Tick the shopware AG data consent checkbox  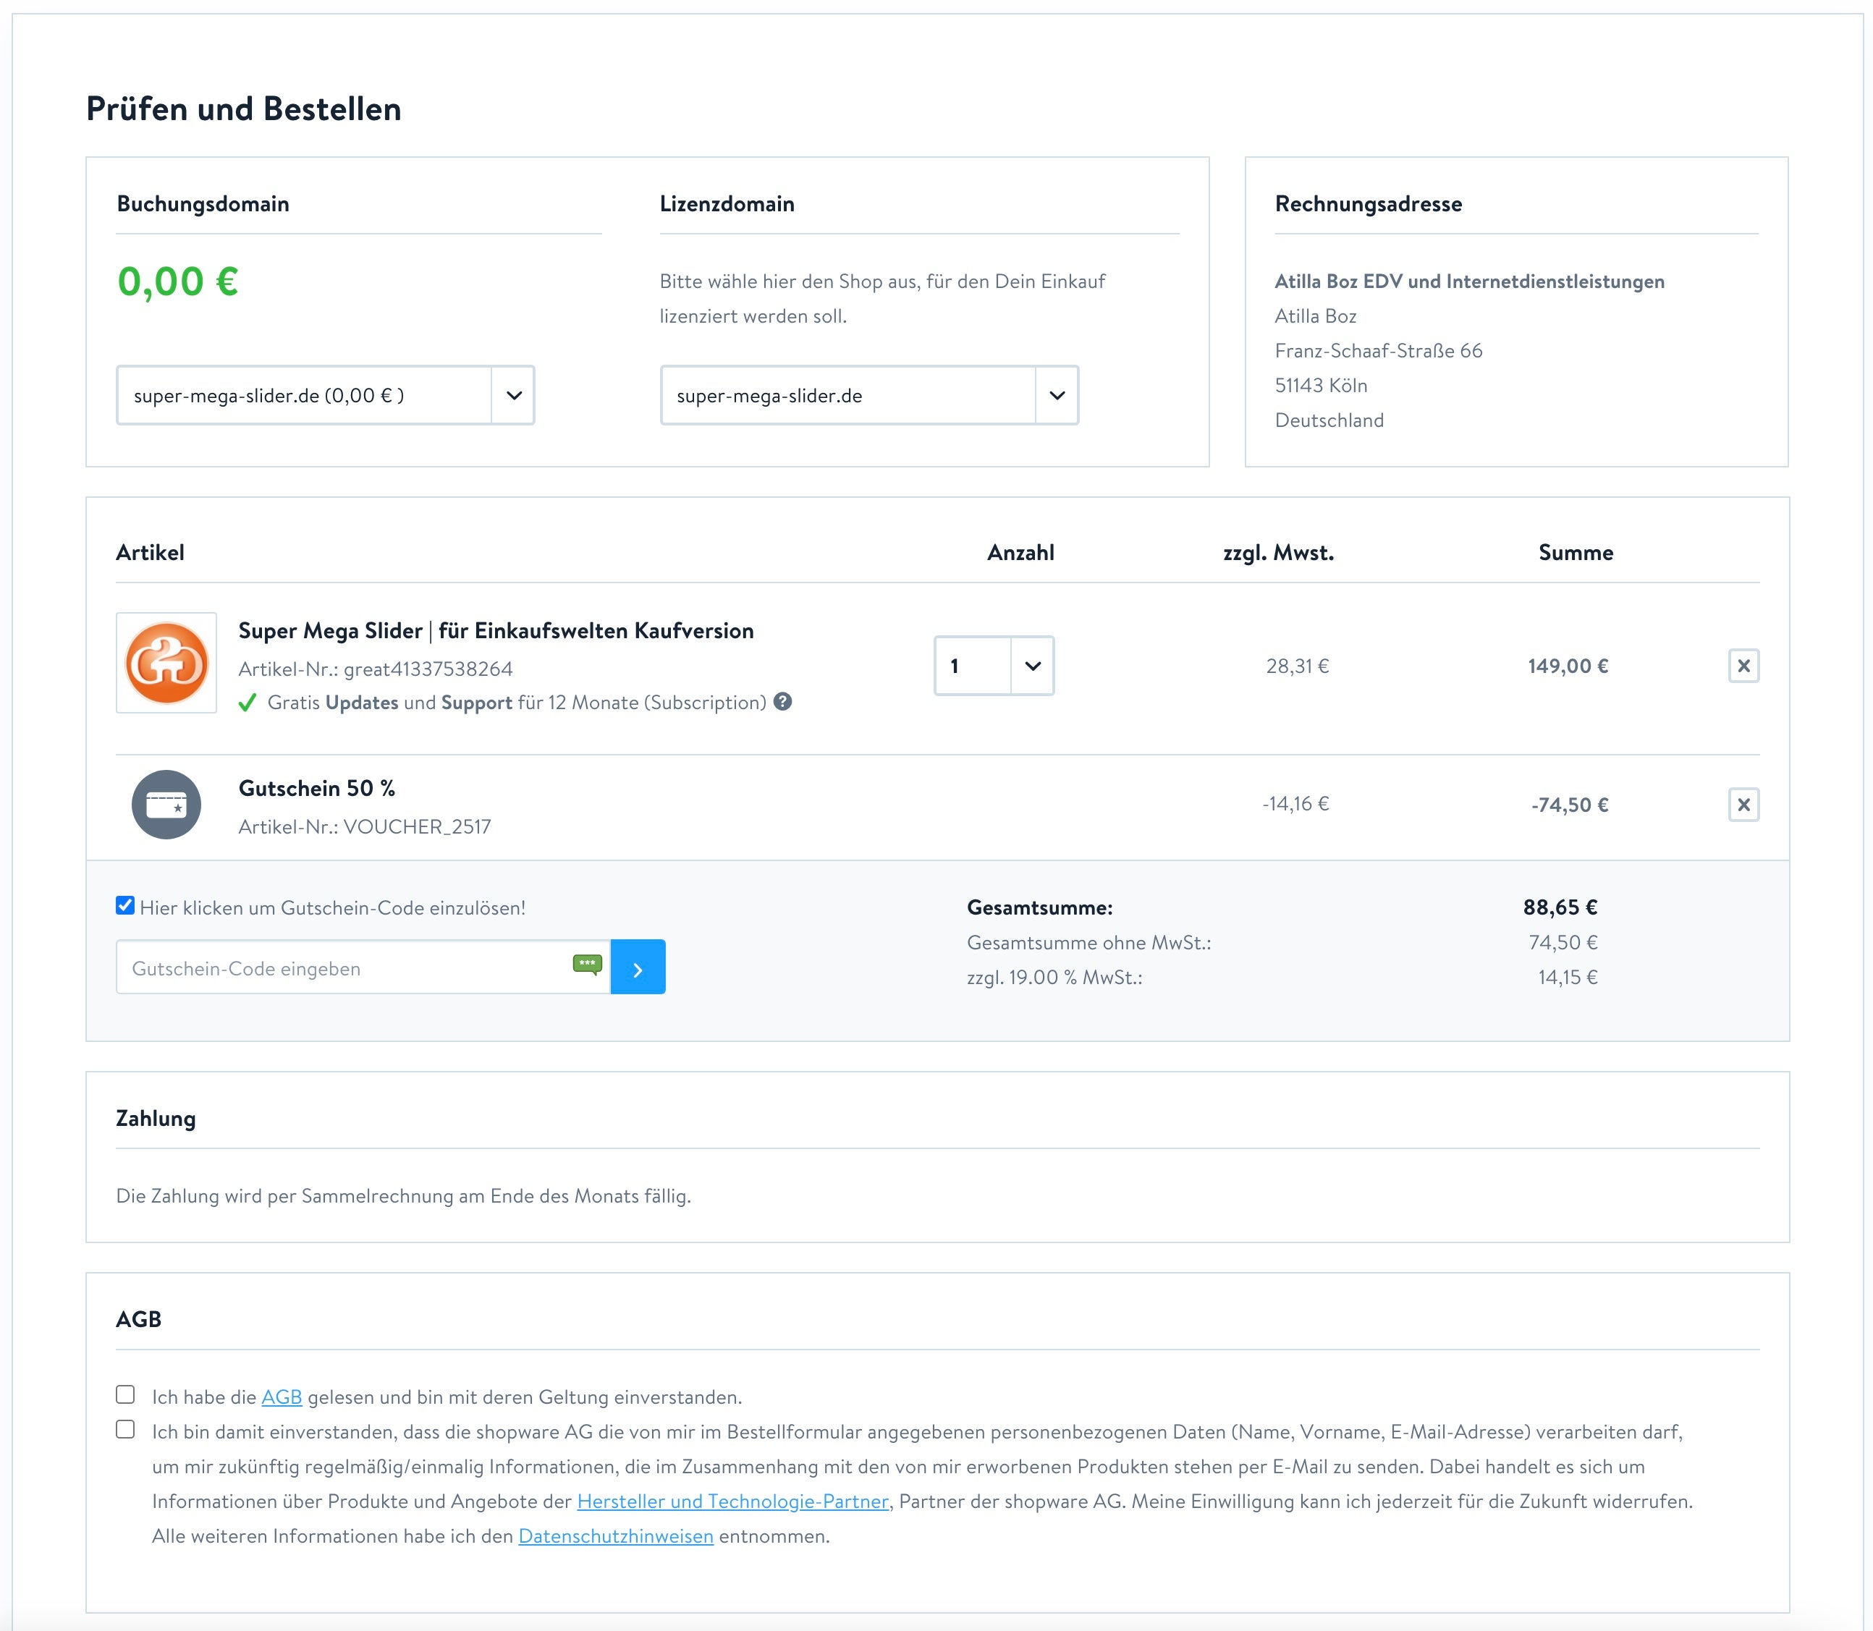click(x=126, y=1429)
